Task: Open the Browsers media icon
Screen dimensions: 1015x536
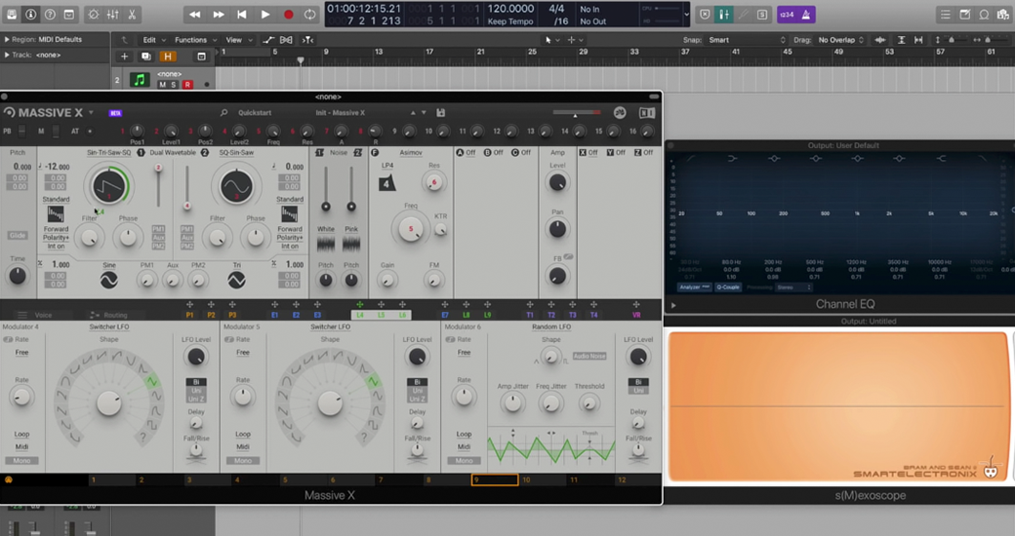Action: pos(1003,15)
